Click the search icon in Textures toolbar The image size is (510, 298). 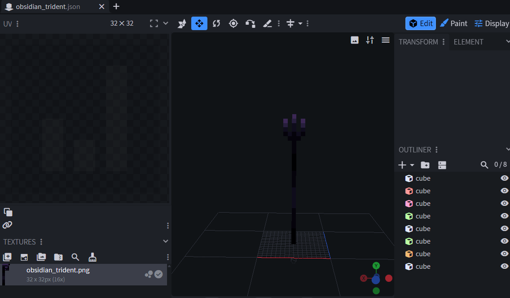pos(75,257)
